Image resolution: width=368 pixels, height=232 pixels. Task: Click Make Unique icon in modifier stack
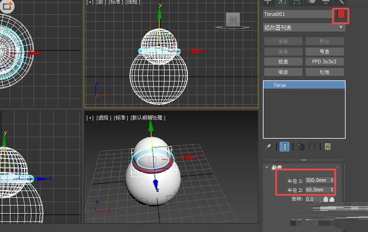(300, 147)
